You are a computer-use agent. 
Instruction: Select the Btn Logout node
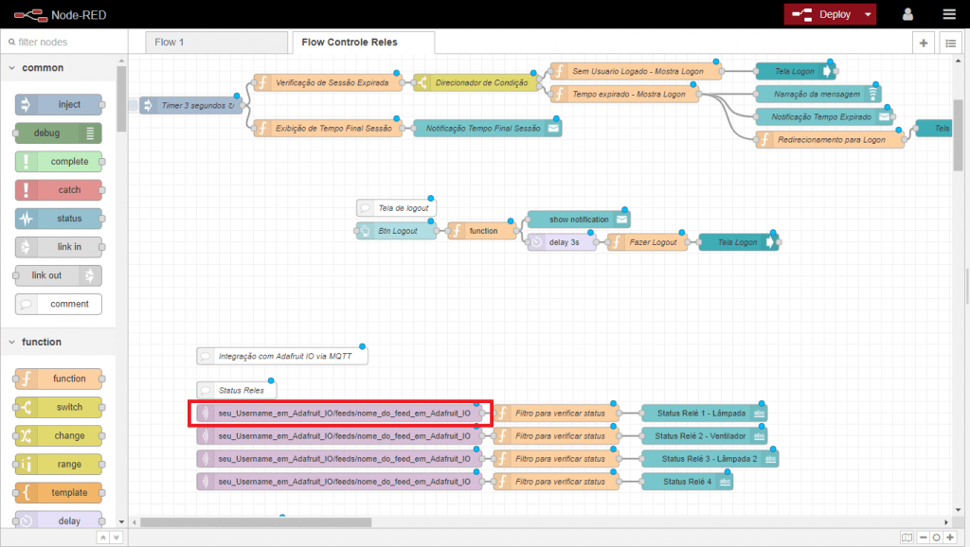click(x=397, y=231)
